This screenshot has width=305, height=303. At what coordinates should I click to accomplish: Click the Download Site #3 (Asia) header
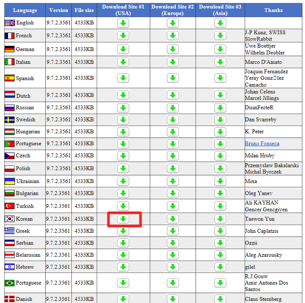pyautogui.click(x=220, y=10)
